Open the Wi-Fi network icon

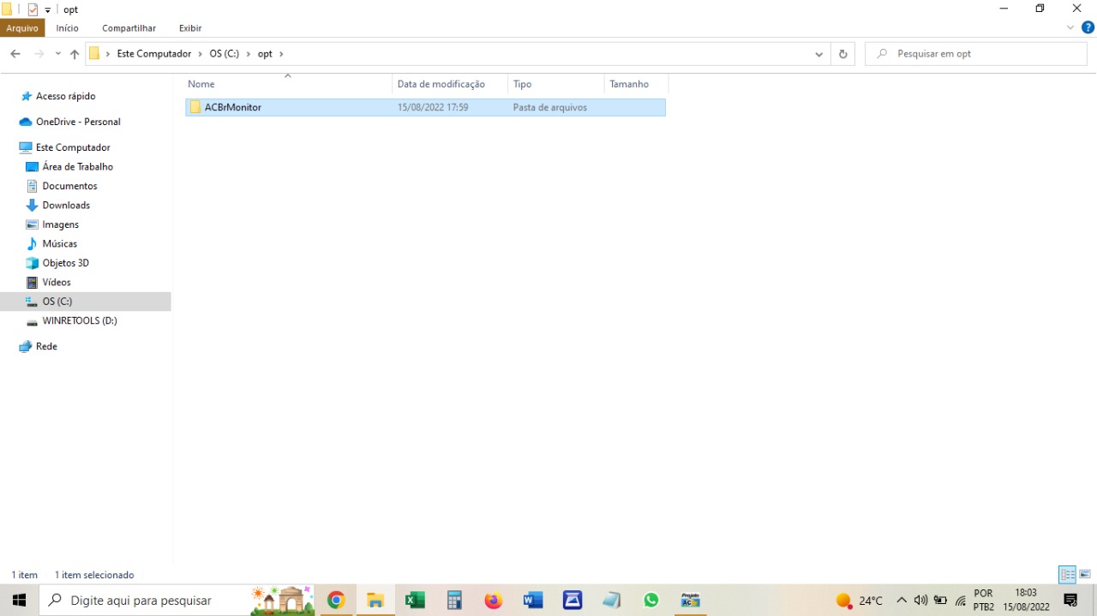[961, 601]
